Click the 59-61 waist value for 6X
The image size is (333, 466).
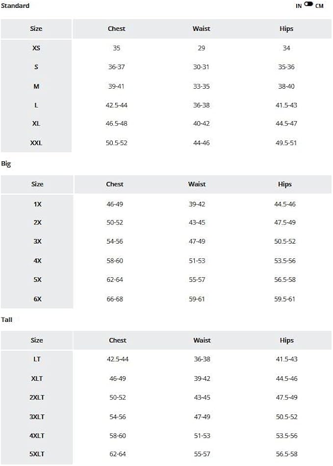click(x=197, y=299)
